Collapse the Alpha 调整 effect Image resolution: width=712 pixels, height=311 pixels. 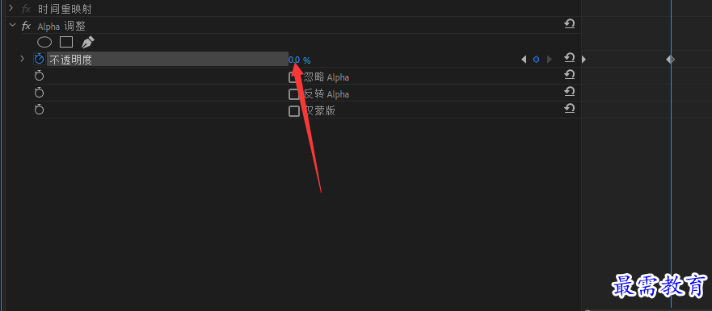[x=12, y=26]
